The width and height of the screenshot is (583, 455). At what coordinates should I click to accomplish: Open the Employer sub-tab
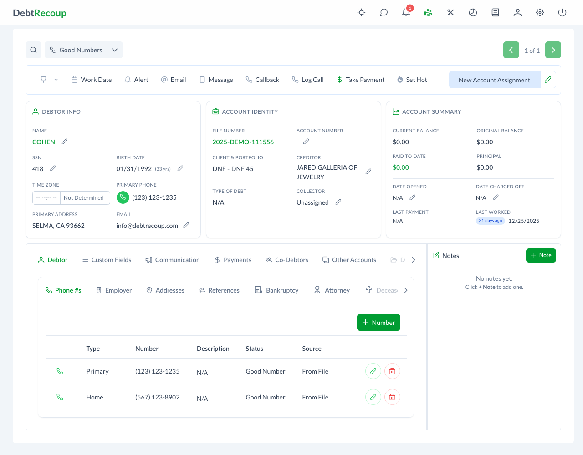[x=114, y=290]
